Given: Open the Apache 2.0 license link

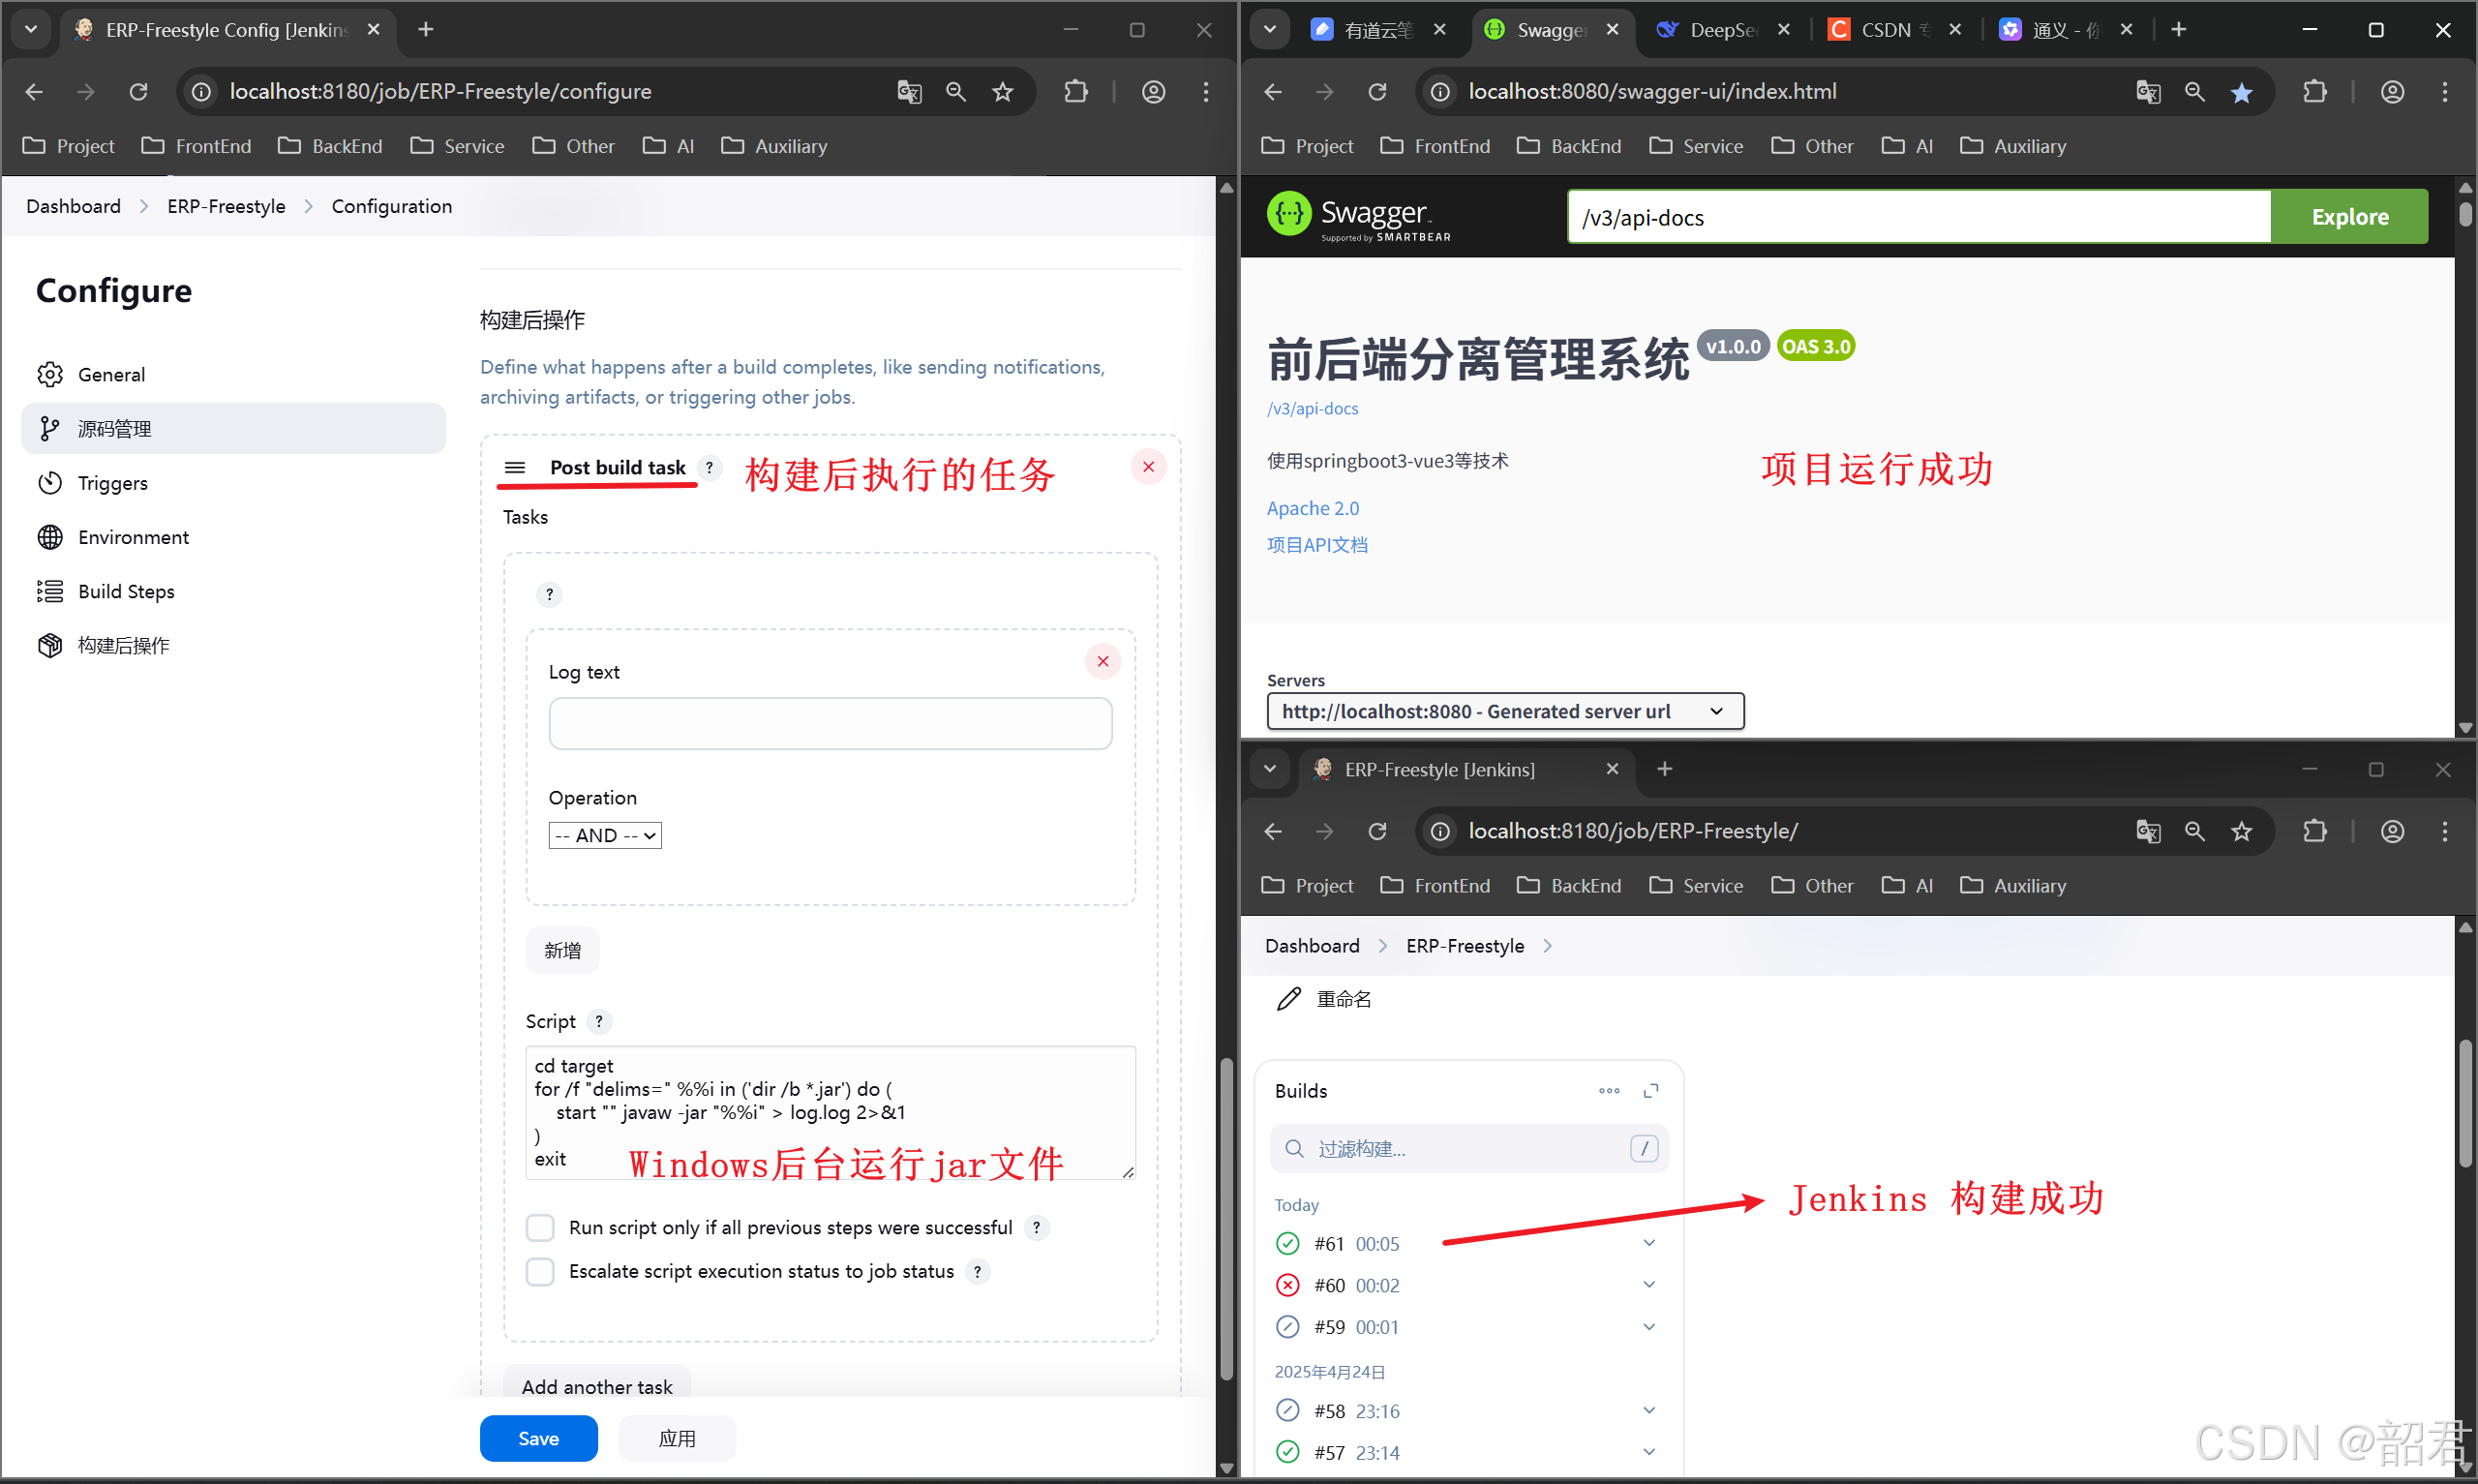Looking at the screenshot, I should (1312, 508).
